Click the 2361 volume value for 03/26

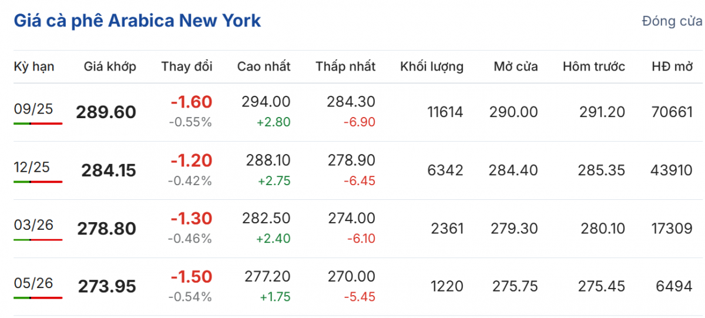click(x=447, y=229)
